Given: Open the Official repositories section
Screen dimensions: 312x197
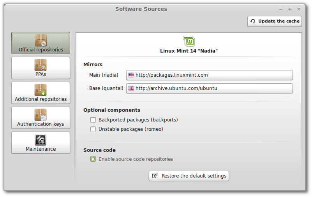Looking at the screenshot, I should 41,43.
